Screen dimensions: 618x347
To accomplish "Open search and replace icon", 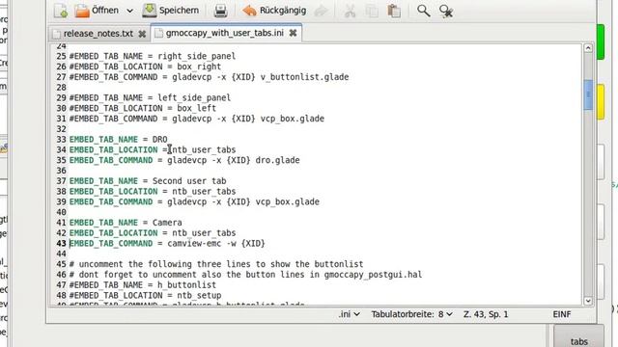I will pos(446,11).
